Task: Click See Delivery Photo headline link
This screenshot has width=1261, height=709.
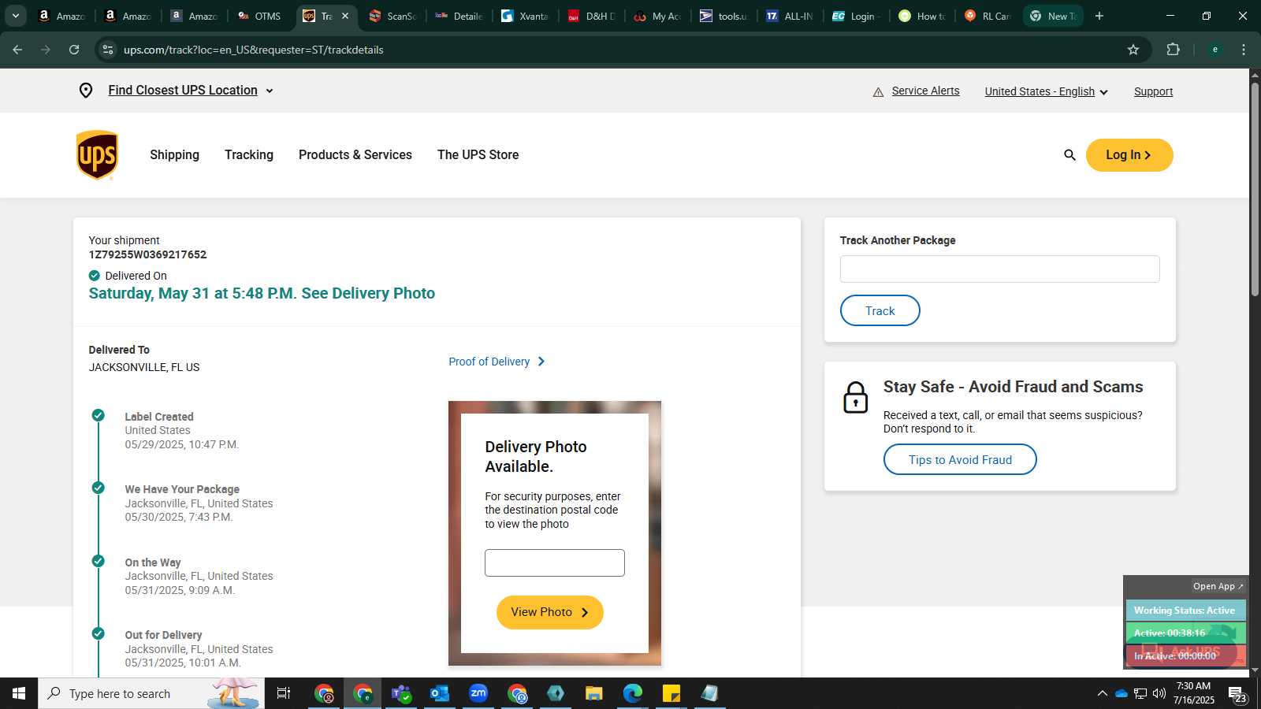Action: click(x=368, y=293)
